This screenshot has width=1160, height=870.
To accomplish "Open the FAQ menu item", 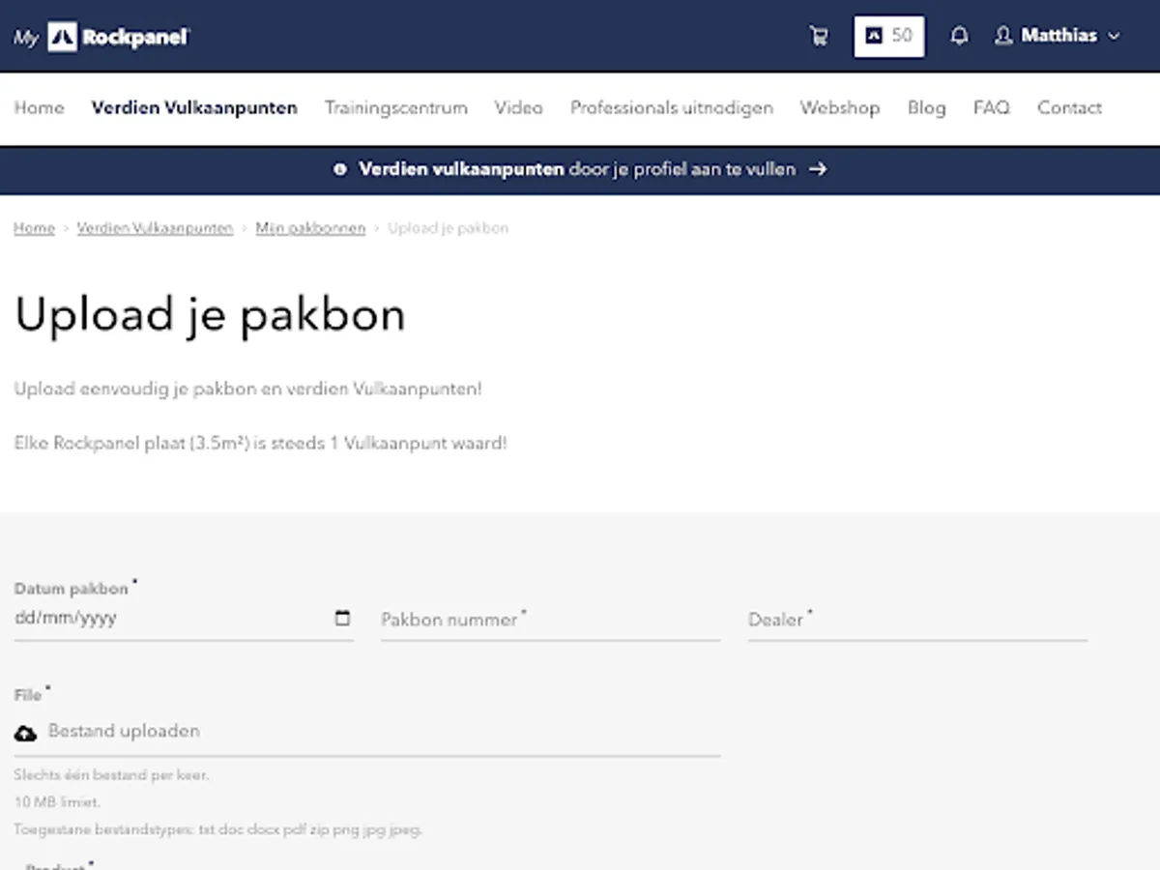I will coord(991,107).
